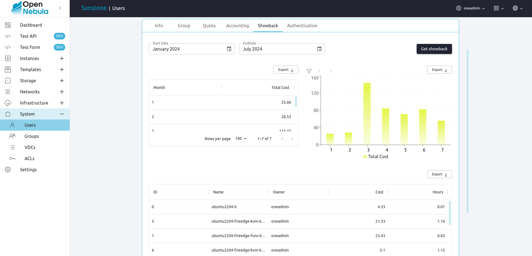Go to next chart page arrow

tap(331, 71)
